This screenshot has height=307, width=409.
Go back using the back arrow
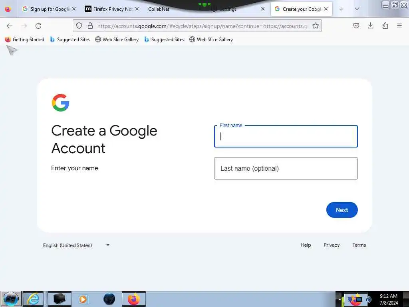pos(10,26)
